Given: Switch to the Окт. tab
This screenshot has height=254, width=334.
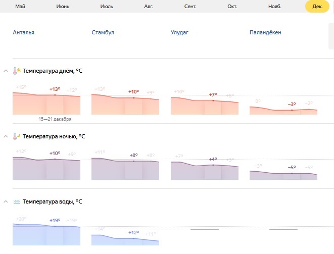Looking at the screenshot, I should pos(232,7).
